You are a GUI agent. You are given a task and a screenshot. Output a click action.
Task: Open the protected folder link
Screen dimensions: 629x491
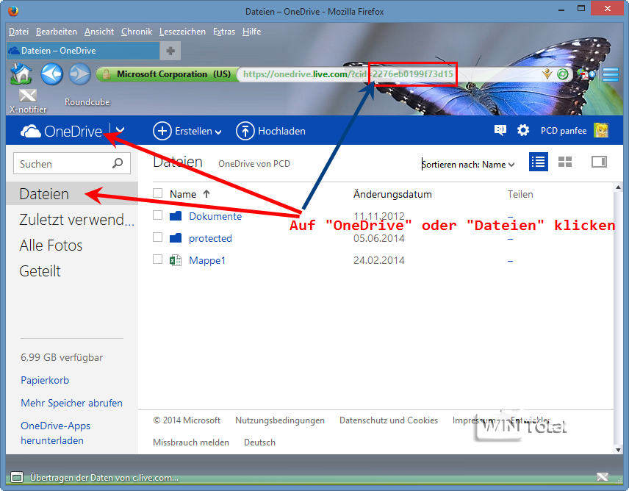click(211, 238)
